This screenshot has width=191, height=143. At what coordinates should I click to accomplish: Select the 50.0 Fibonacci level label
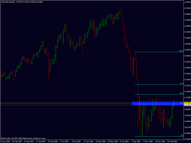[x=182, y=93]
